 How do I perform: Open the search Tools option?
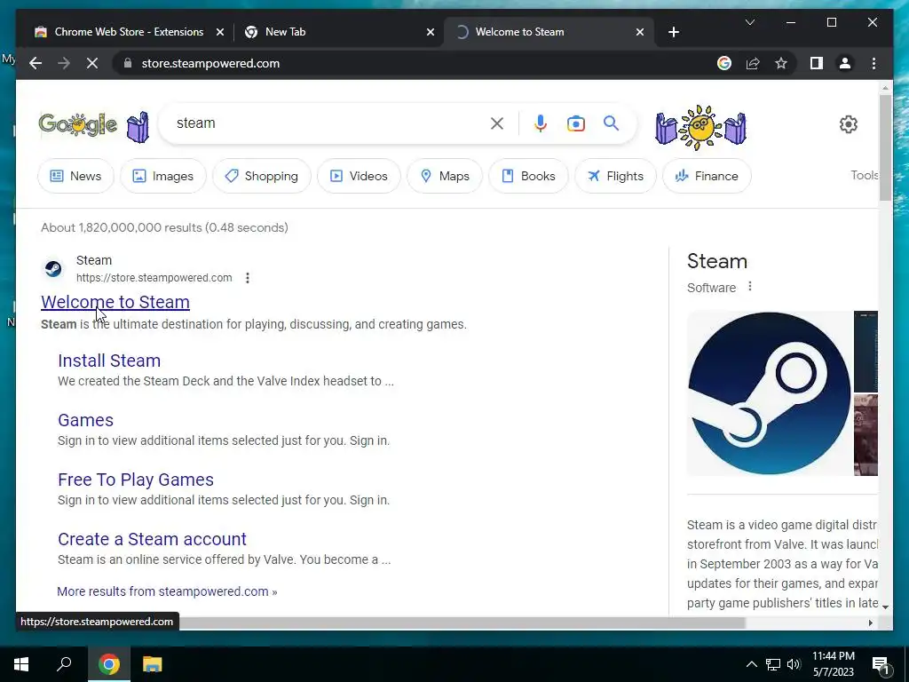coord(864,175)
